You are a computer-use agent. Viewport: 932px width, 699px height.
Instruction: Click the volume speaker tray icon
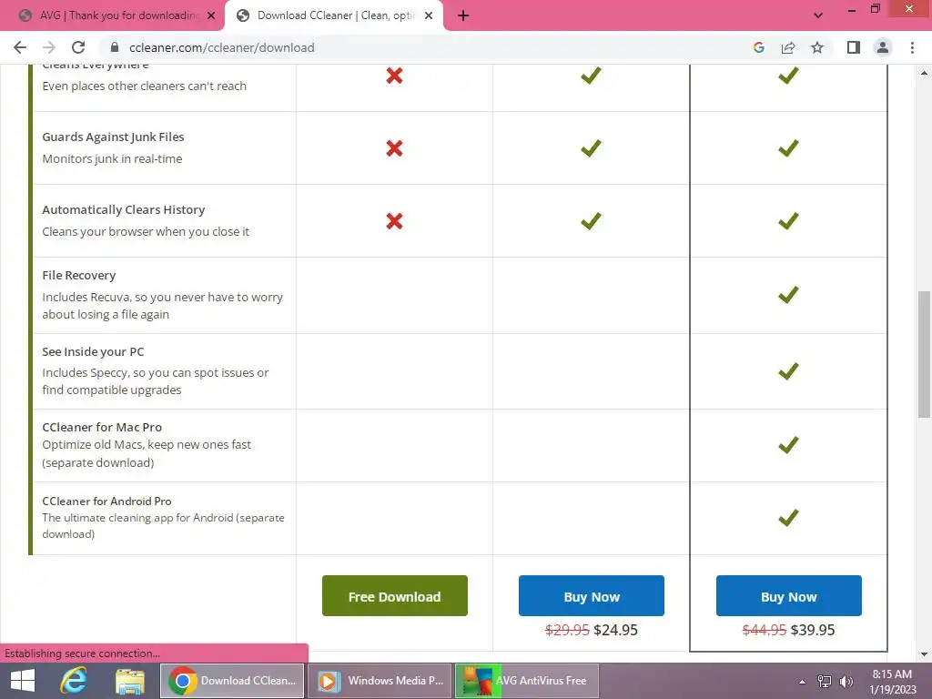point(846,681)
